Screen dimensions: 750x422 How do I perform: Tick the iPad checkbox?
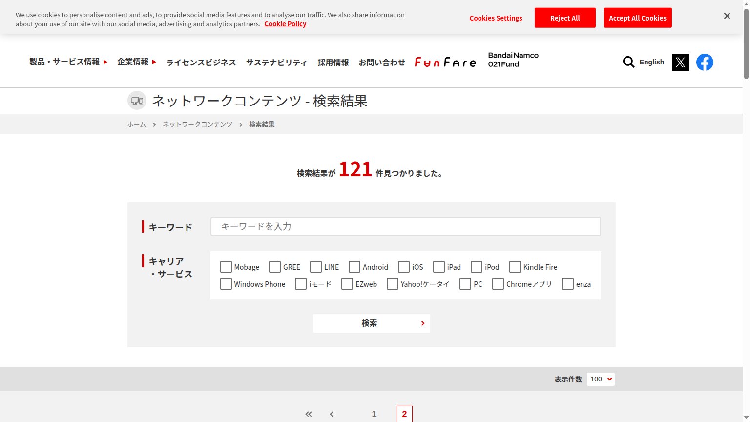tap(439, 267)
